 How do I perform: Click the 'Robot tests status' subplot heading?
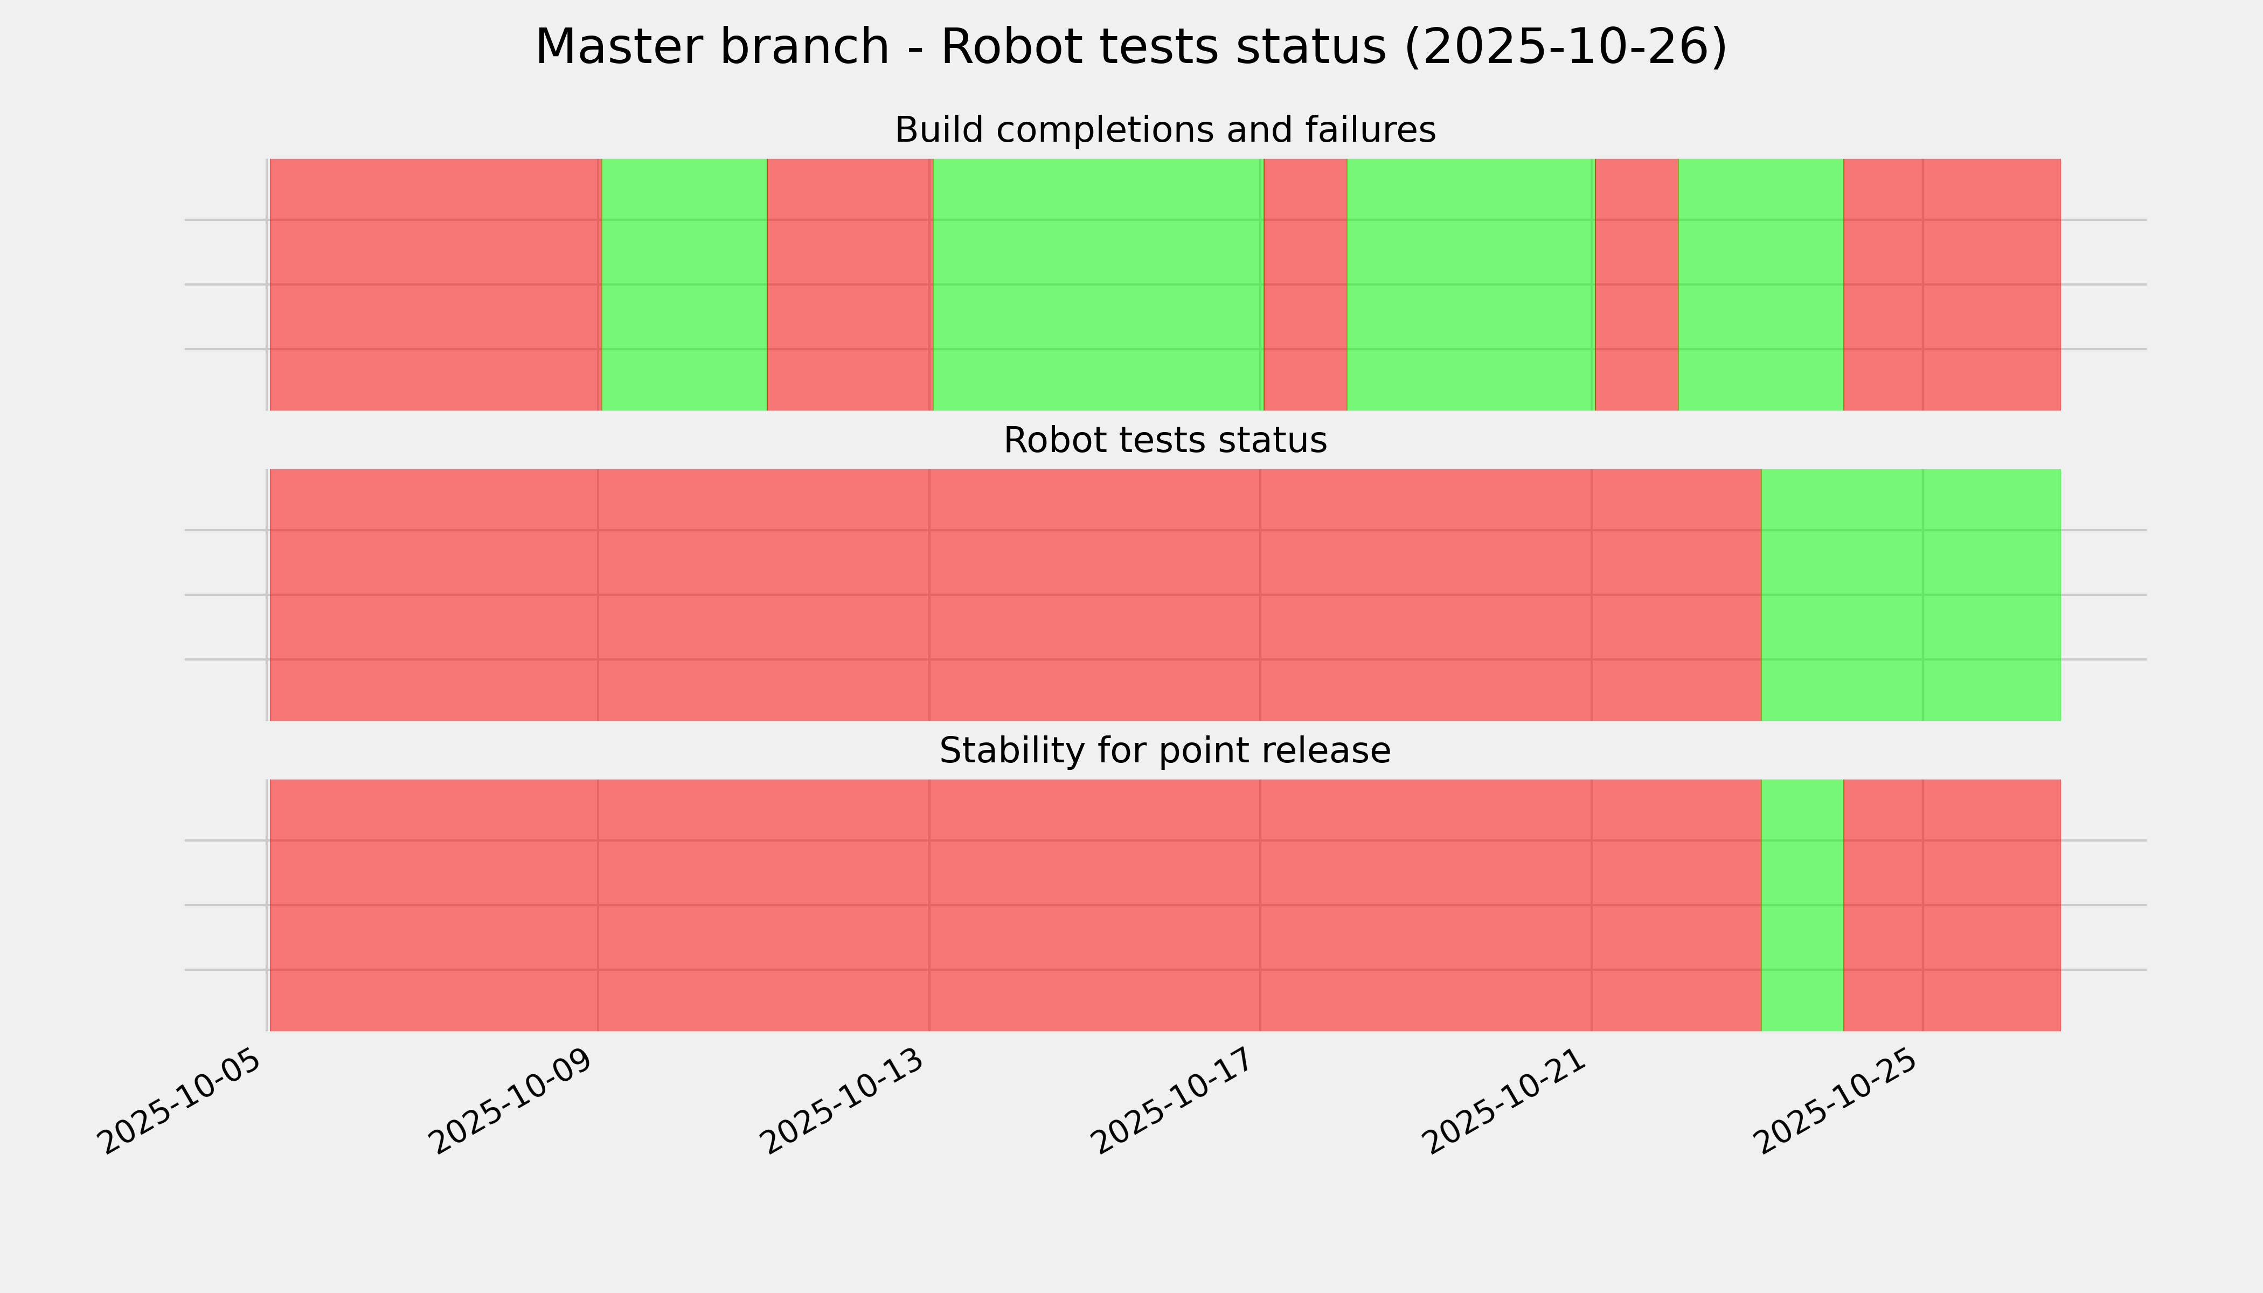click(1164, 441)
